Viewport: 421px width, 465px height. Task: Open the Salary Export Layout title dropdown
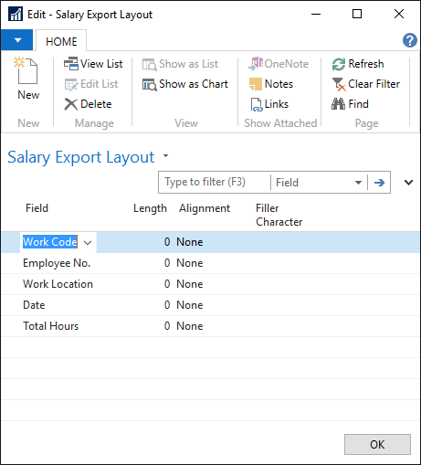[165, 156]
